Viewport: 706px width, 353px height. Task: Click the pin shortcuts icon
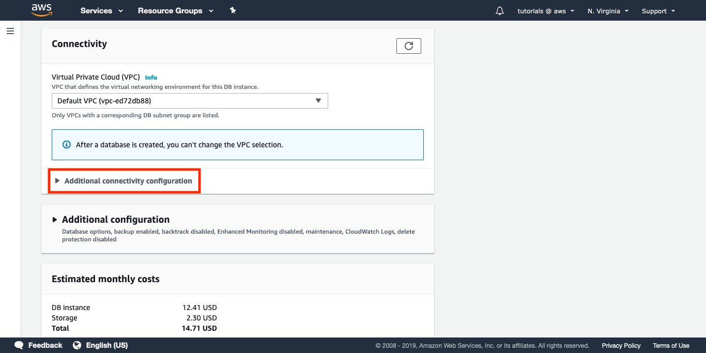tap(233, 10)
